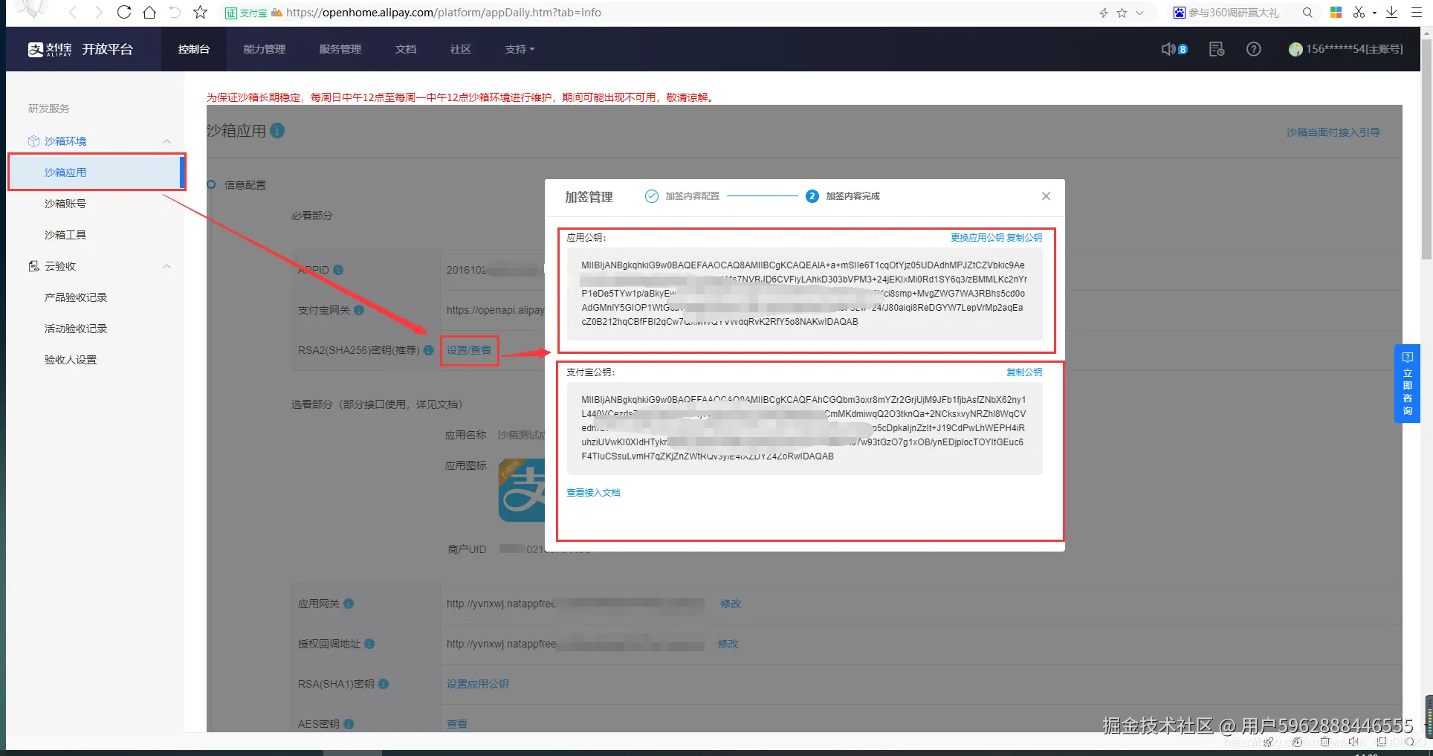Close the 加签管理 dialog
Image resolution: width=1433 pixels, height=756 pixels.
(1046, 196)
